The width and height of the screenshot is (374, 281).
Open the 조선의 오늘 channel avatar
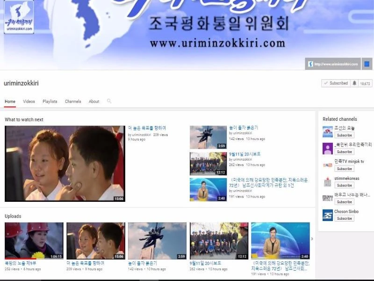(x=328, y=132)
